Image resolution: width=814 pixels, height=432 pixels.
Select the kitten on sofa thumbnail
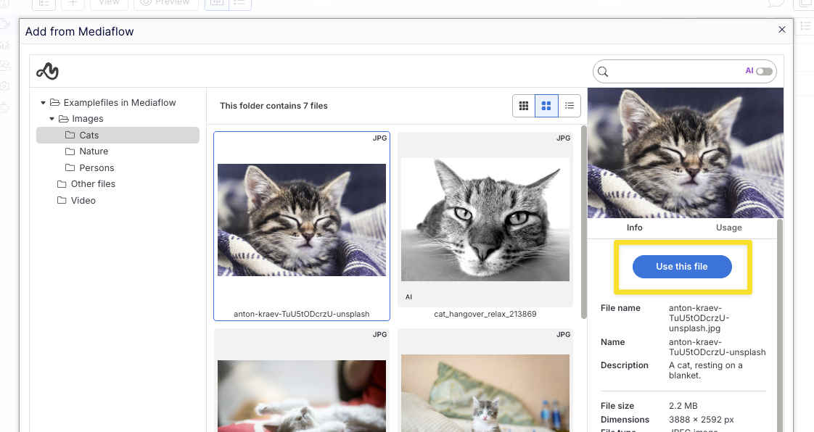click(x=485, y=393)
